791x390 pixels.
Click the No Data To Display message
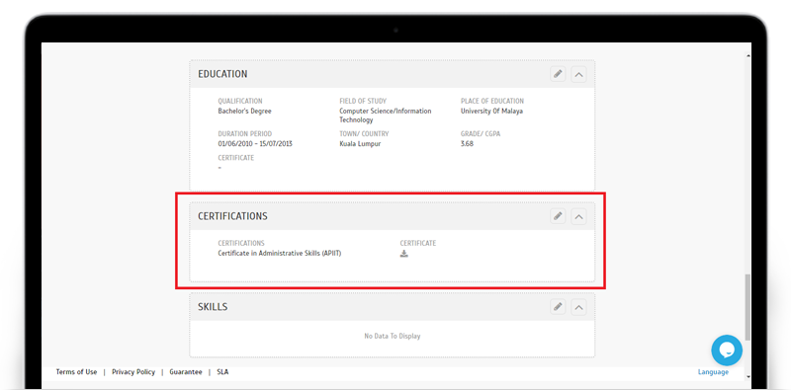(x=392, y=336)
